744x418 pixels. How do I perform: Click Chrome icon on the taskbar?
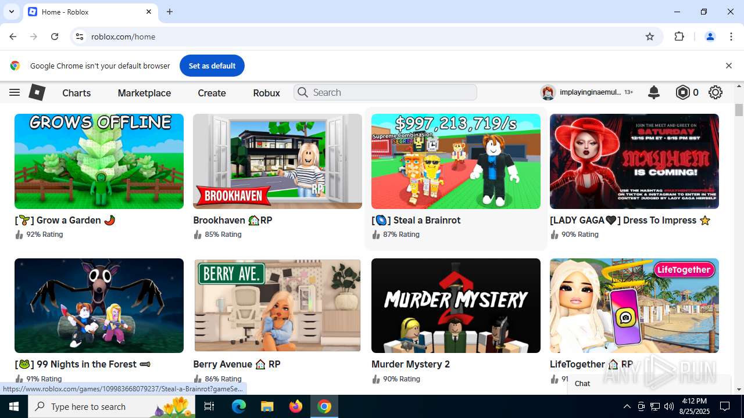[x=324, y=406]
